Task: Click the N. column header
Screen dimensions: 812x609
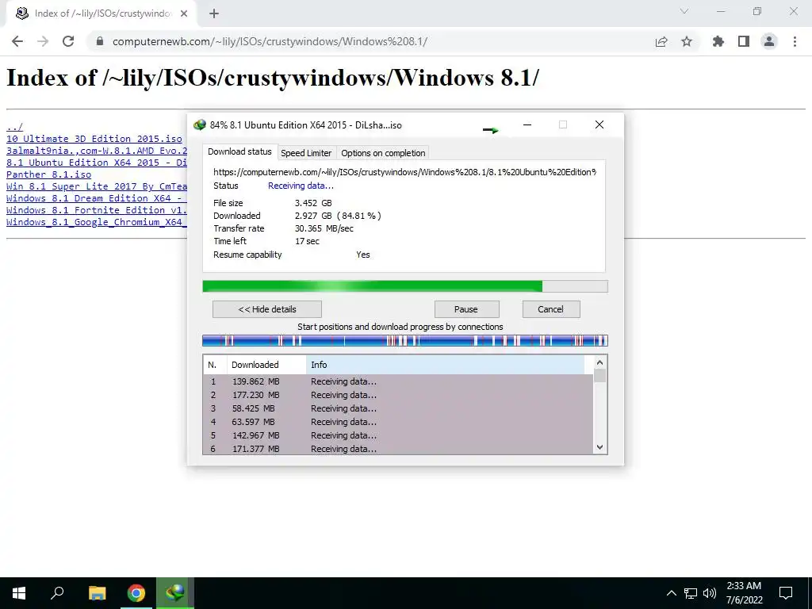Action: pos(215,365)
